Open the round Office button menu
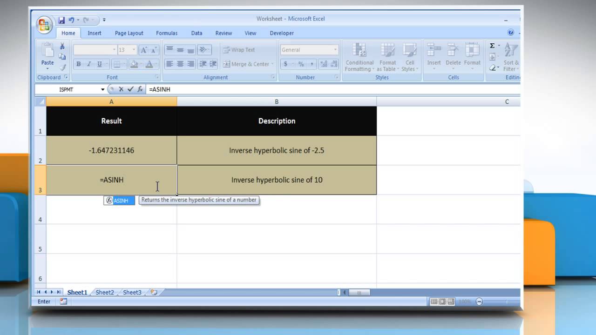This screenshot has width=596, height=335. (45, 25)
